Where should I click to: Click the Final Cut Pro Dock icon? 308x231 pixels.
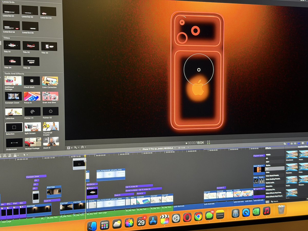pyautogui.click(x=165, y=219)
